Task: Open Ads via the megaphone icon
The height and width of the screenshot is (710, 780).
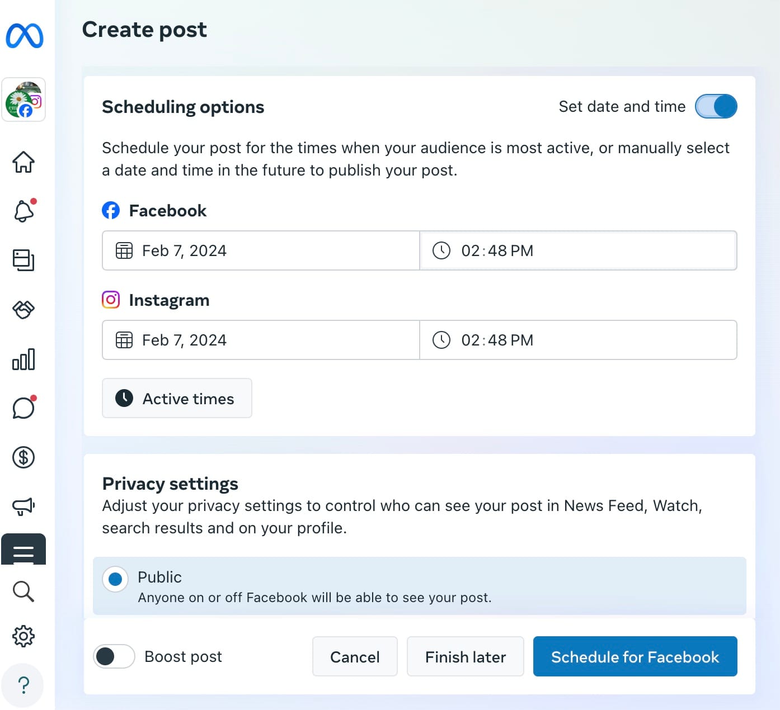Action: pyautogui.click(x=24, y=507)
